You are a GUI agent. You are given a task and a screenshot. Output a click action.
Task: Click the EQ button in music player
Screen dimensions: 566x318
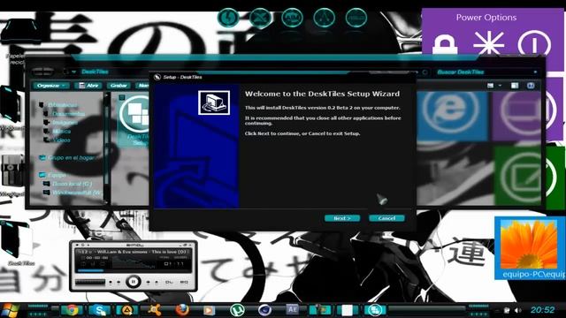click(x=184, y=282)
